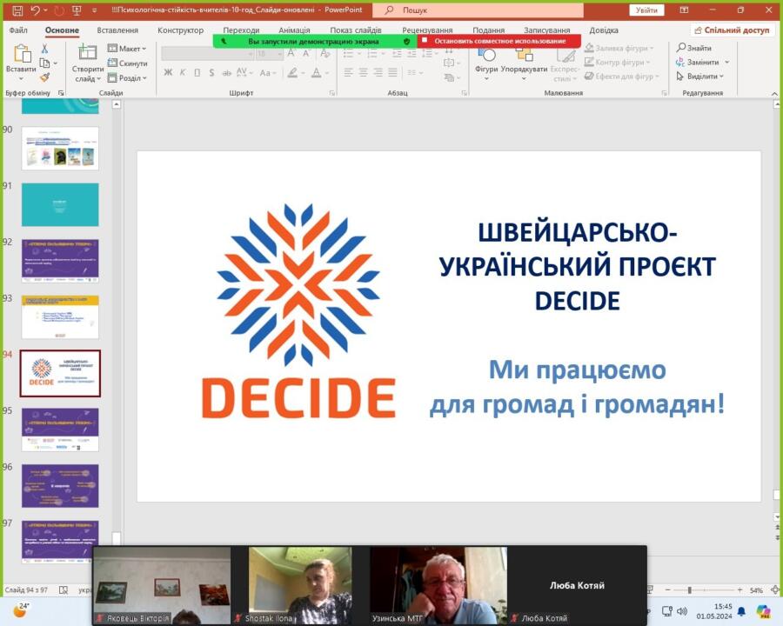Click the Пошук search field
Viewport: 783px width, 626px height.
pos(478,10)
